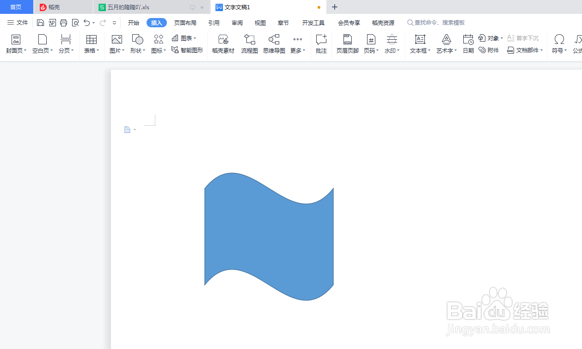Switch to the Home (开始) ribbon tab

coord(134,23)
